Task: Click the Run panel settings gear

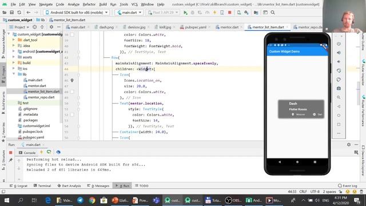Action: click(x=349, y=145)
